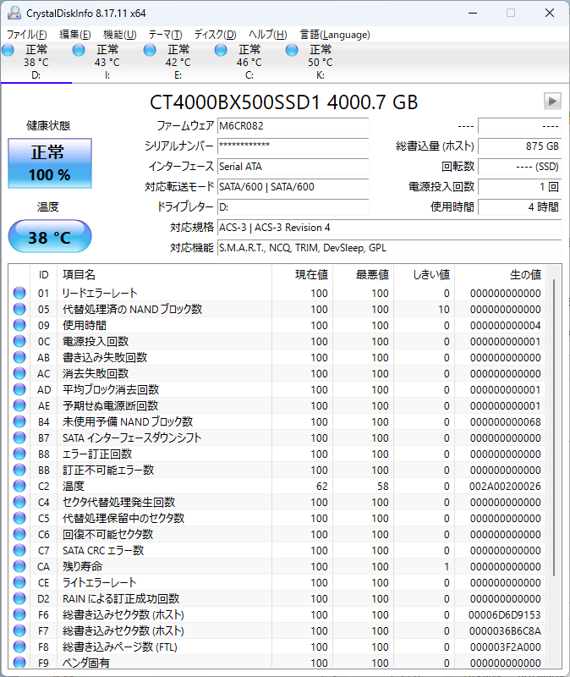Viewport: 570px width, 677px height.
Task: Click the 正常 100 % health status button
Action: tap(50, 163)
